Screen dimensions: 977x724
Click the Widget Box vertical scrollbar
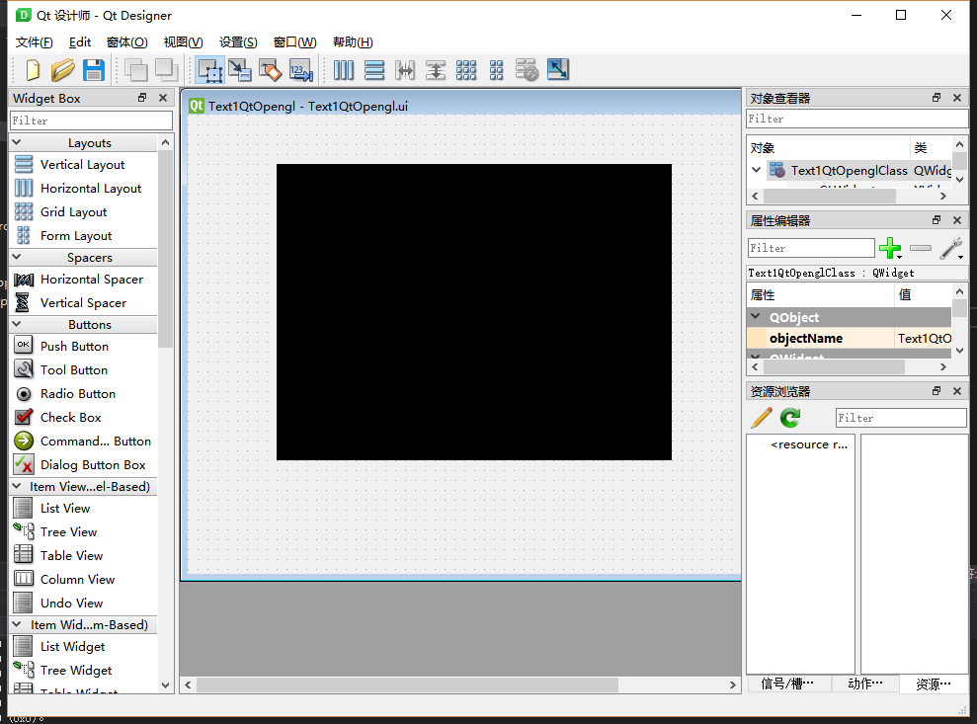point(165,249)
